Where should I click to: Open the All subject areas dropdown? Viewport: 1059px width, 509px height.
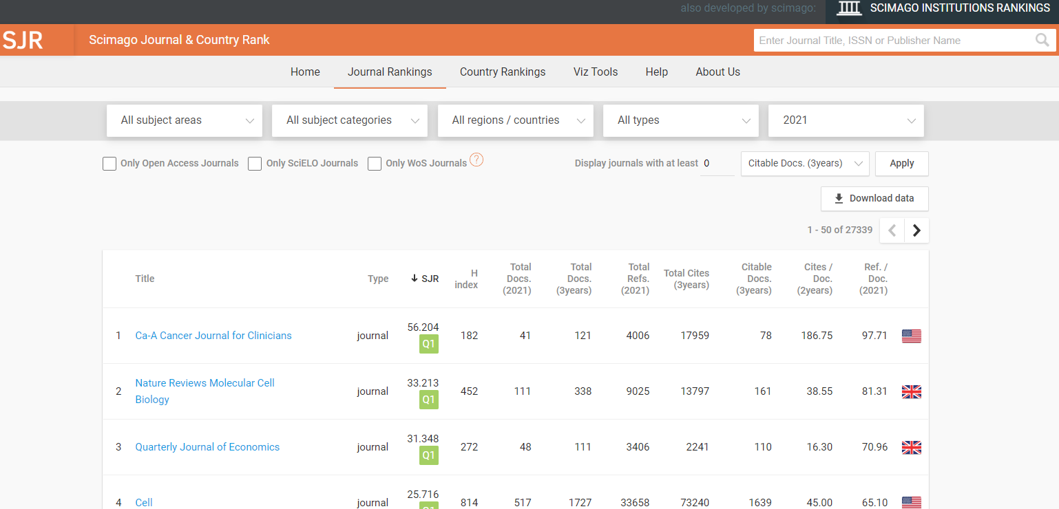click(185, 120)
